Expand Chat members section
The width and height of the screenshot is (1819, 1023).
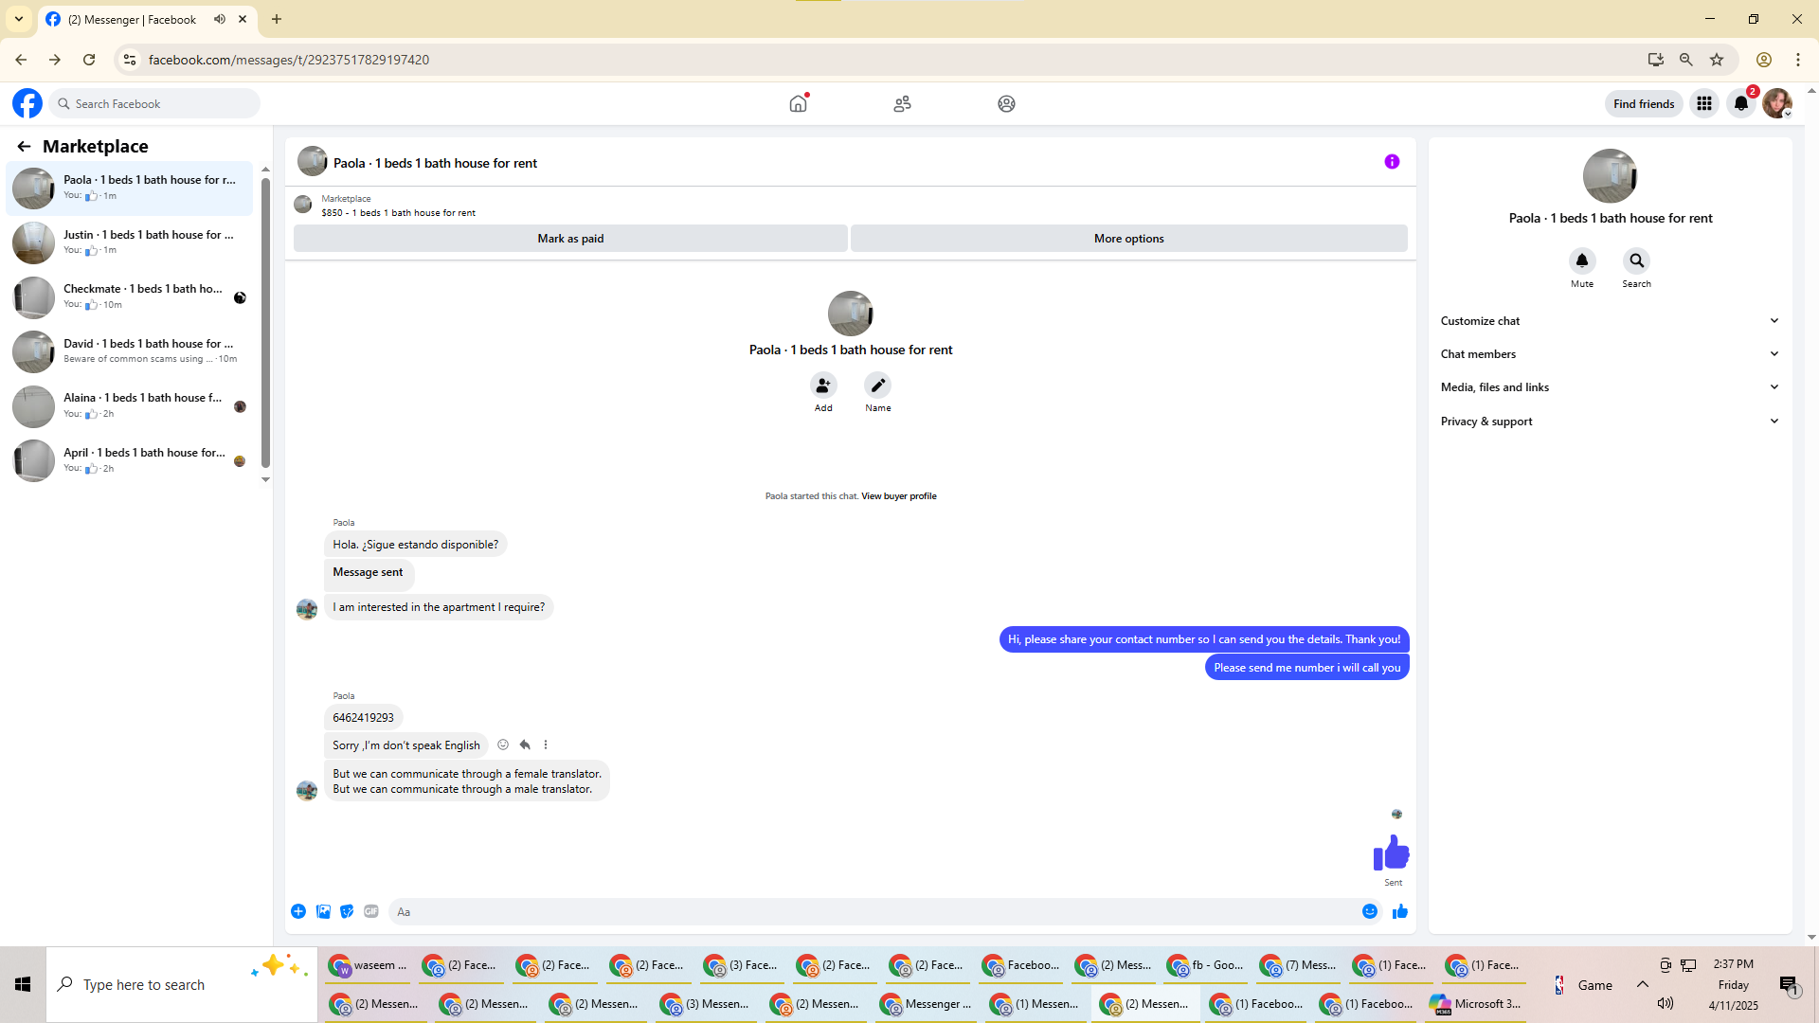(1610, 354)
